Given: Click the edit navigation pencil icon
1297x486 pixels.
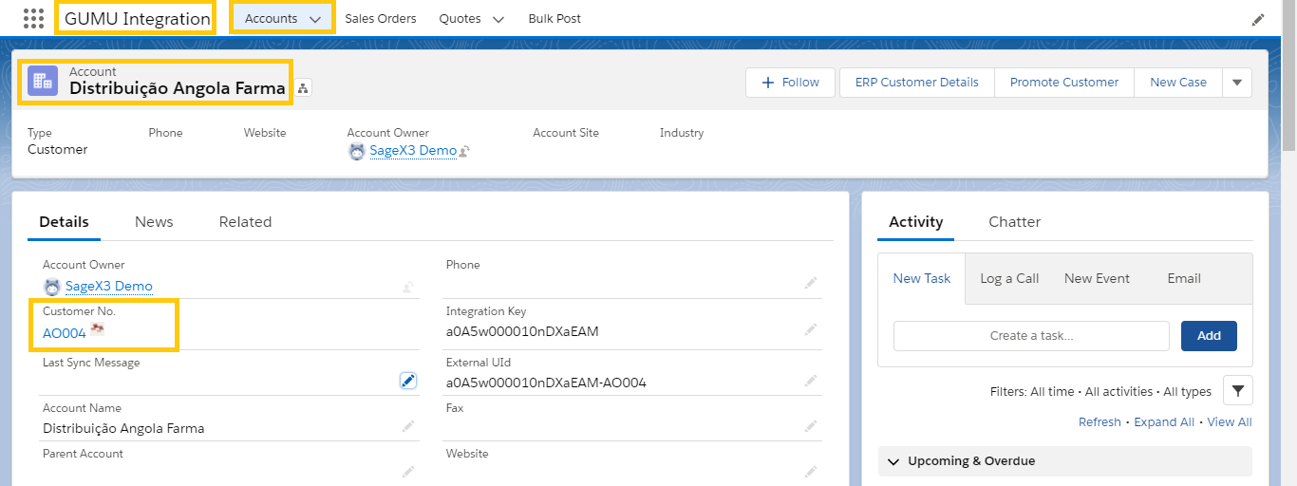Looking at the screenshot, I should coord(1258,19).
